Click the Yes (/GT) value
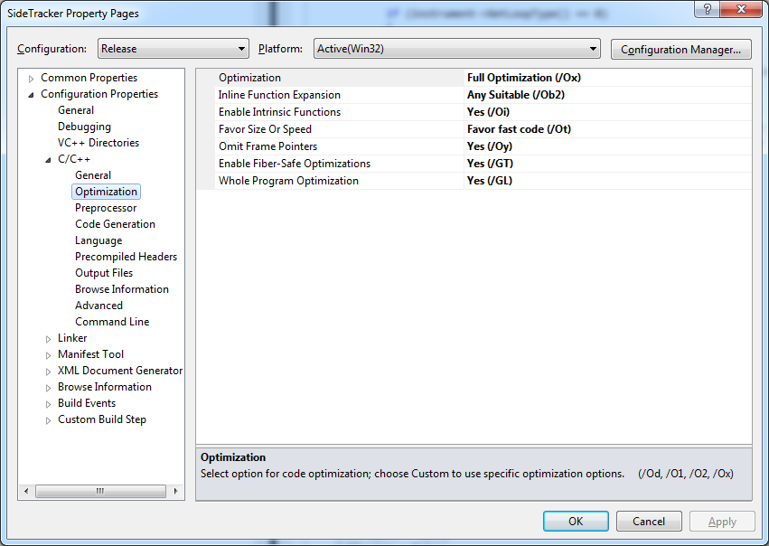This screenshot has height=546, width=769. (x=490, y=164)
